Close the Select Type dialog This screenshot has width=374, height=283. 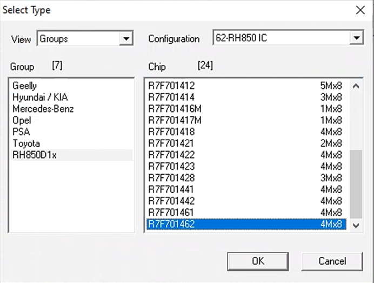(x=359, y=10)
